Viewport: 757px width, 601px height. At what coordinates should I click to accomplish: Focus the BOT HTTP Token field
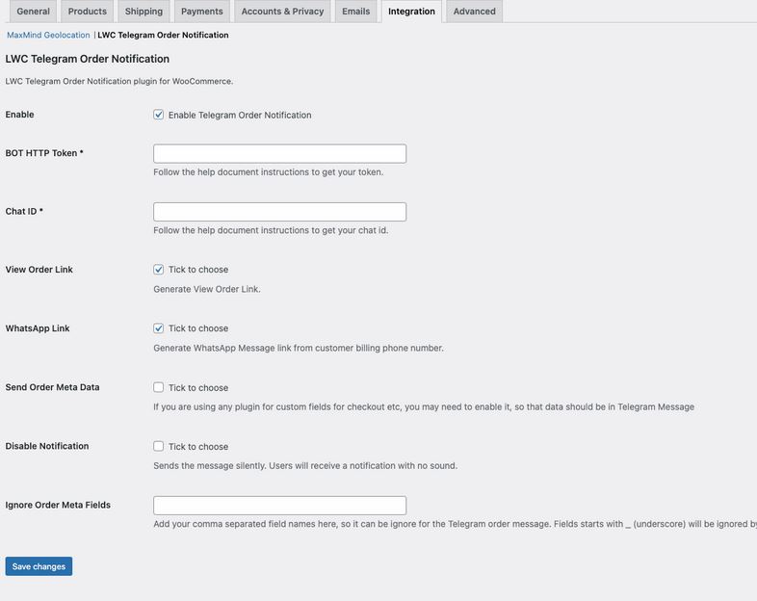click(279, 153)
